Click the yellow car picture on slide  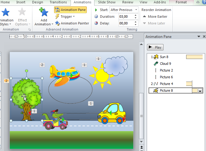112,114
